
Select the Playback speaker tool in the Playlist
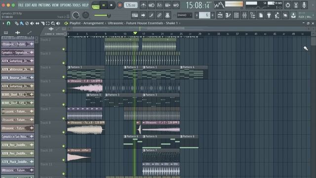point(58,23)
